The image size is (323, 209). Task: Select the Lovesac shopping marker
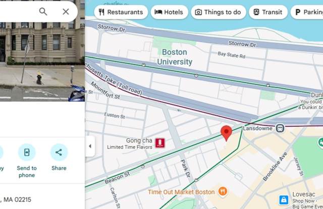[284, 200]
